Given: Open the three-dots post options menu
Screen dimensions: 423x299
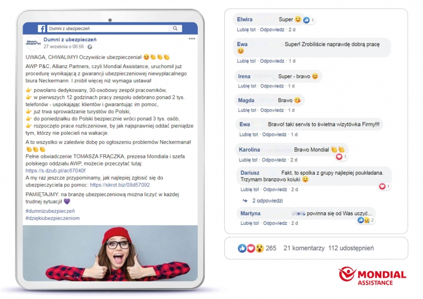Looking at the screenshot, I should [x=192, y=39].
